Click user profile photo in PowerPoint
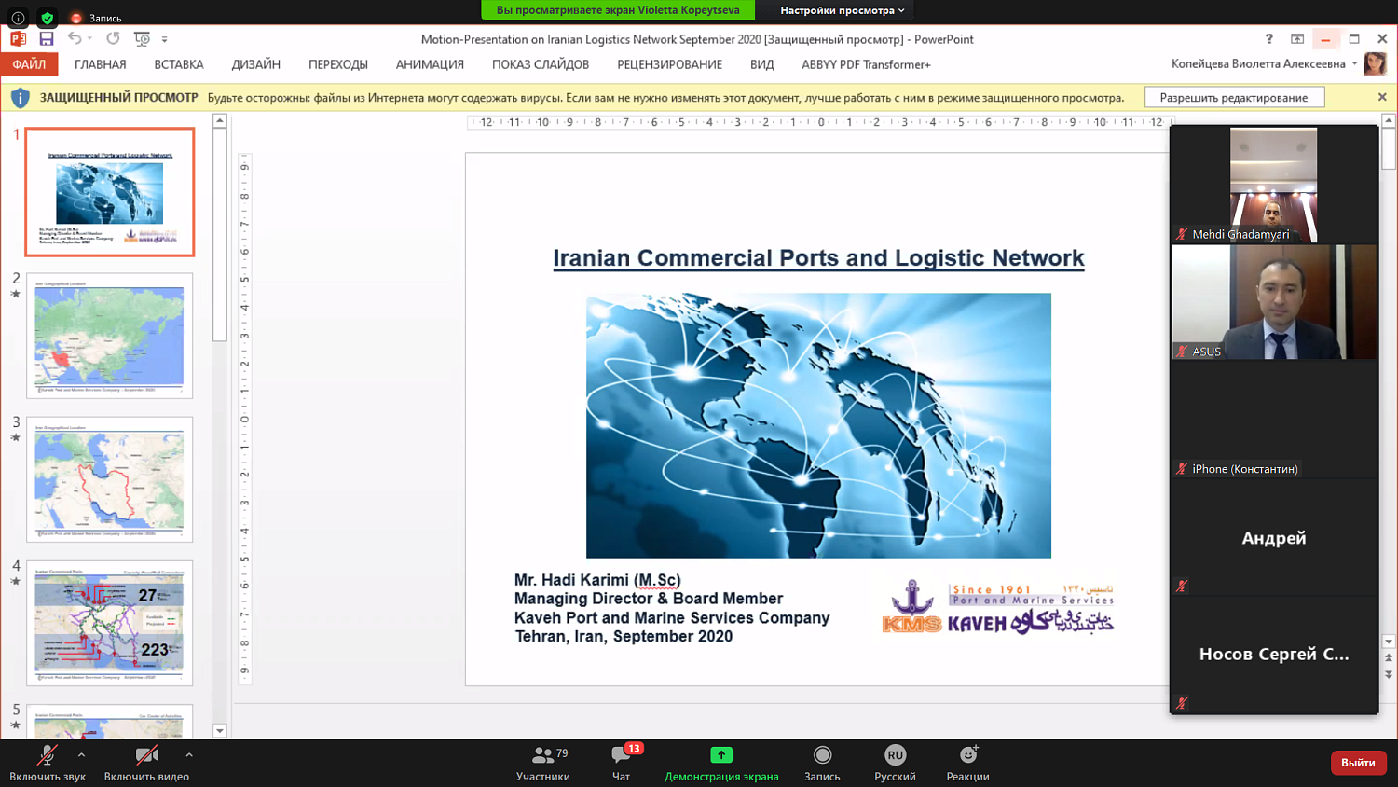This screenshot has height=787, width=1398. coord(1375,63)
